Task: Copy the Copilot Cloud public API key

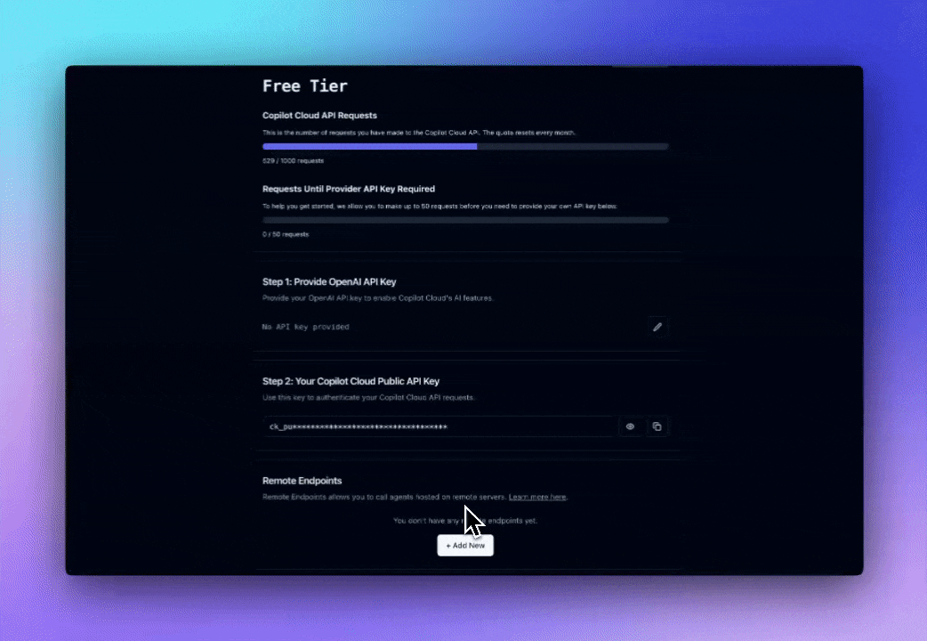Action: tap(657, 426)
